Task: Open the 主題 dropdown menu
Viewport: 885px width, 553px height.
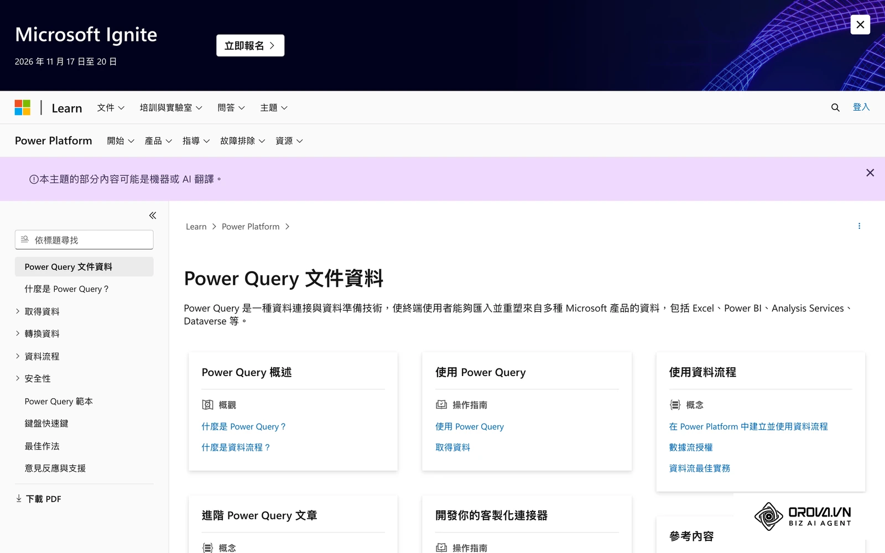Action: pos(274,108)
